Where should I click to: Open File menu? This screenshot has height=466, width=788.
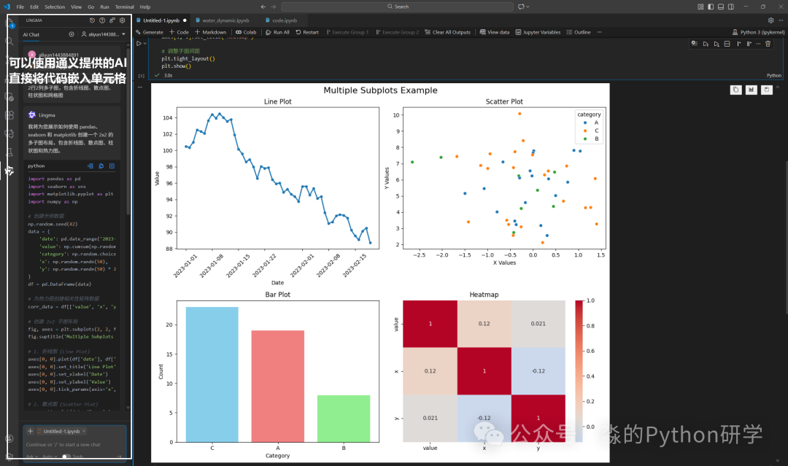pyautogui.click(x=20, y=7)
